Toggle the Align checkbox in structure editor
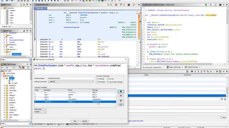This screenshot has height=128, width=229. click(x=221, y=118)
